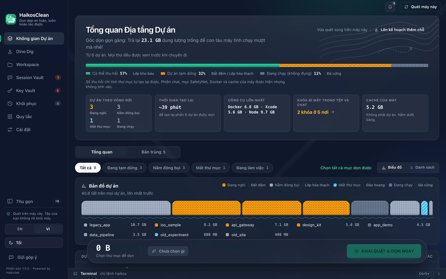Select the api_gateway project entry
This screenshot has width=446, height=279.
[x=257, y=225]
